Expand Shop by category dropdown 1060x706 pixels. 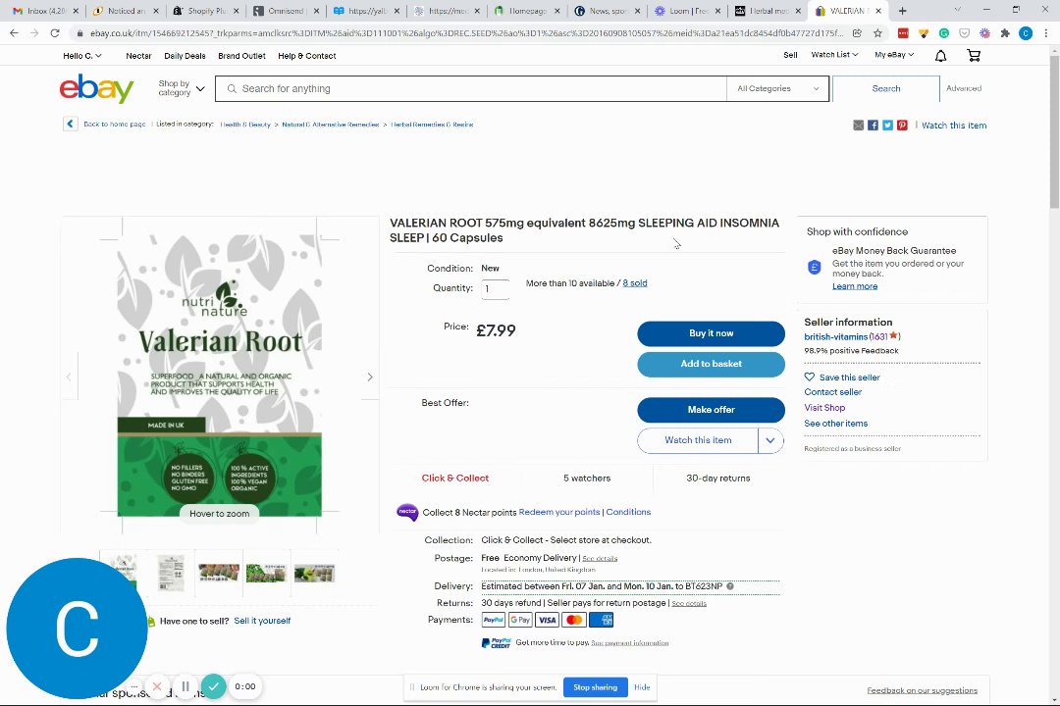coord(182,88)
